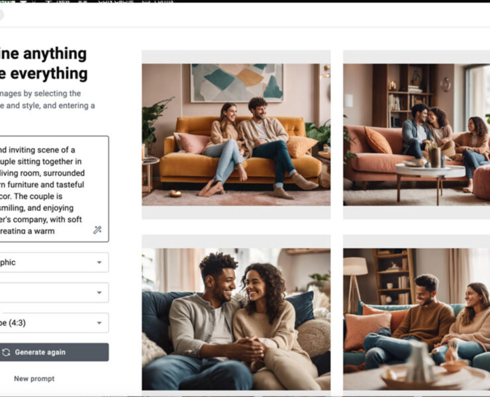Click the Generate again button
Screen dimensions: 490x397
click(54, 352)
